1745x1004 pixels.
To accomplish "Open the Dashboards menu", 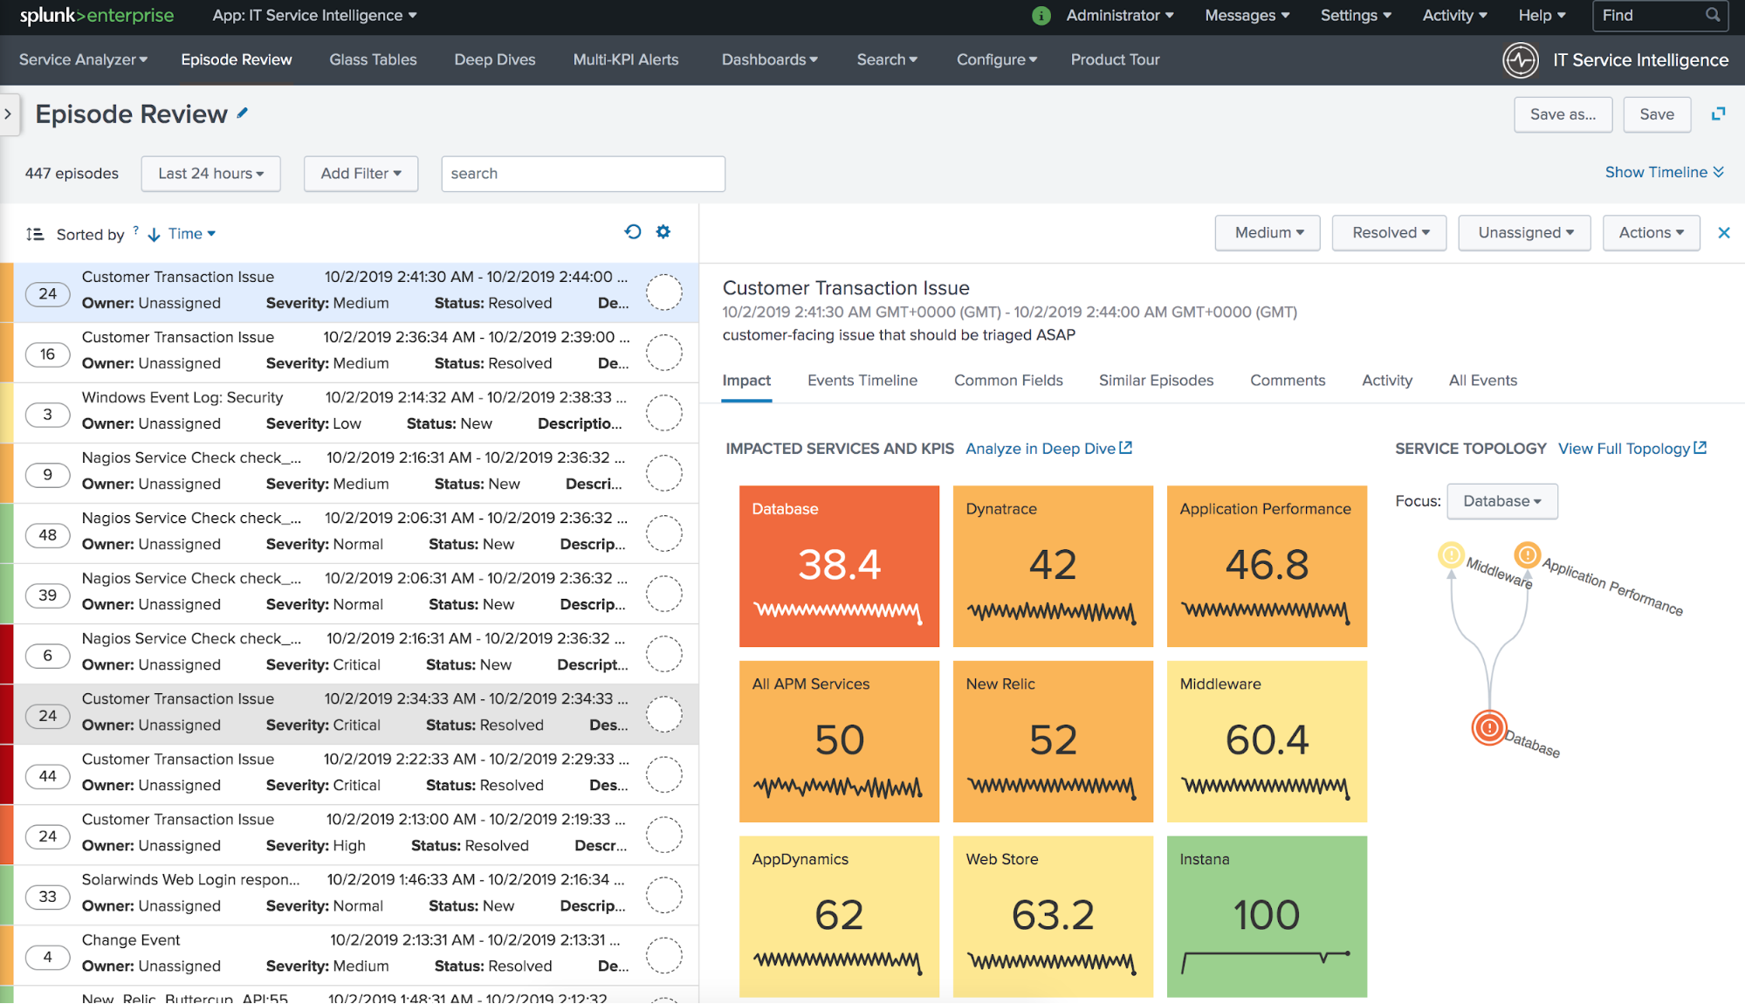I will point(769,59).
